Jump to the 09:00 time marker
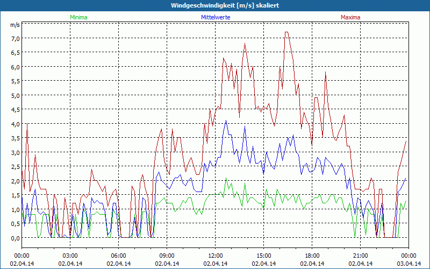430x269 pixels. (167, 256)
